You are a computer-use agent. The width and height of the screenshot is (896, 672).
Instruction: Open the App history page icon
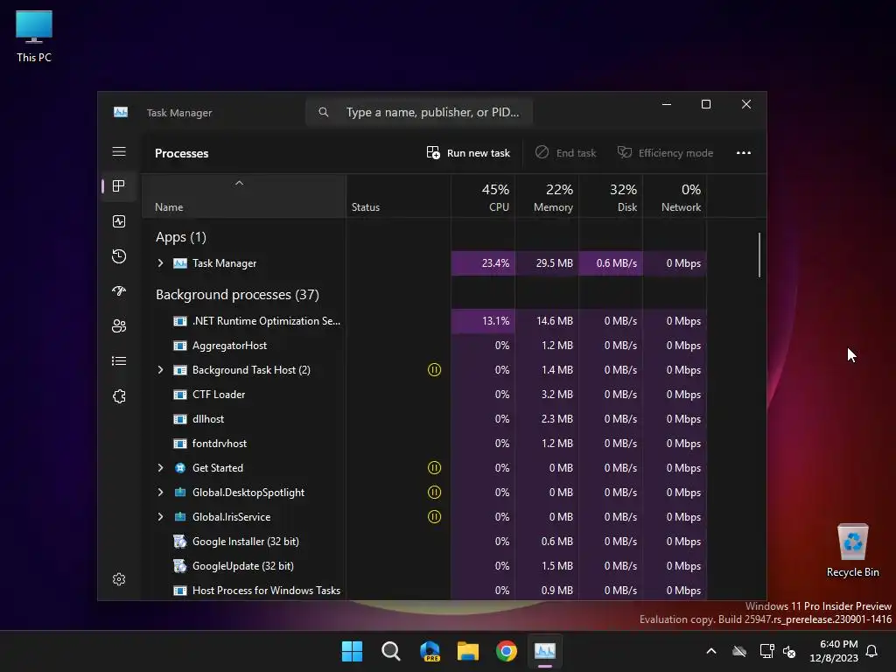(x=119, y=256)
